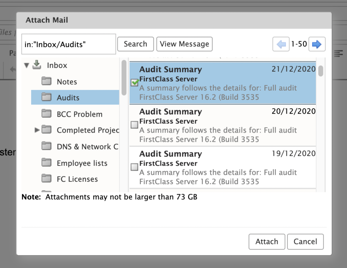Select the Audit Summary dated 21/12/2020
Image resolution: width=347 pixels, height=268 pixels.
[223, 83]
